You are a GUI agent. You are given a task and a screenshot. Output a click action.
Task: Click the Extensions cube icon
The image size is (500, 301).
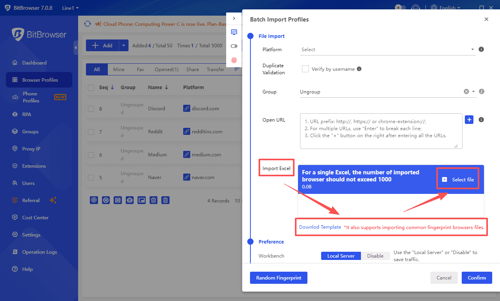pos(15,166)
